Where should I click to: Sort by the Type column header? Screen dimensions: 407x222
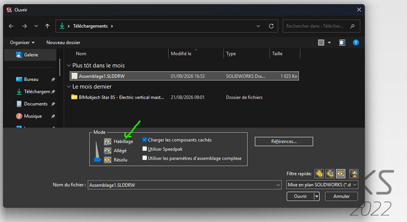pos(231,54)
